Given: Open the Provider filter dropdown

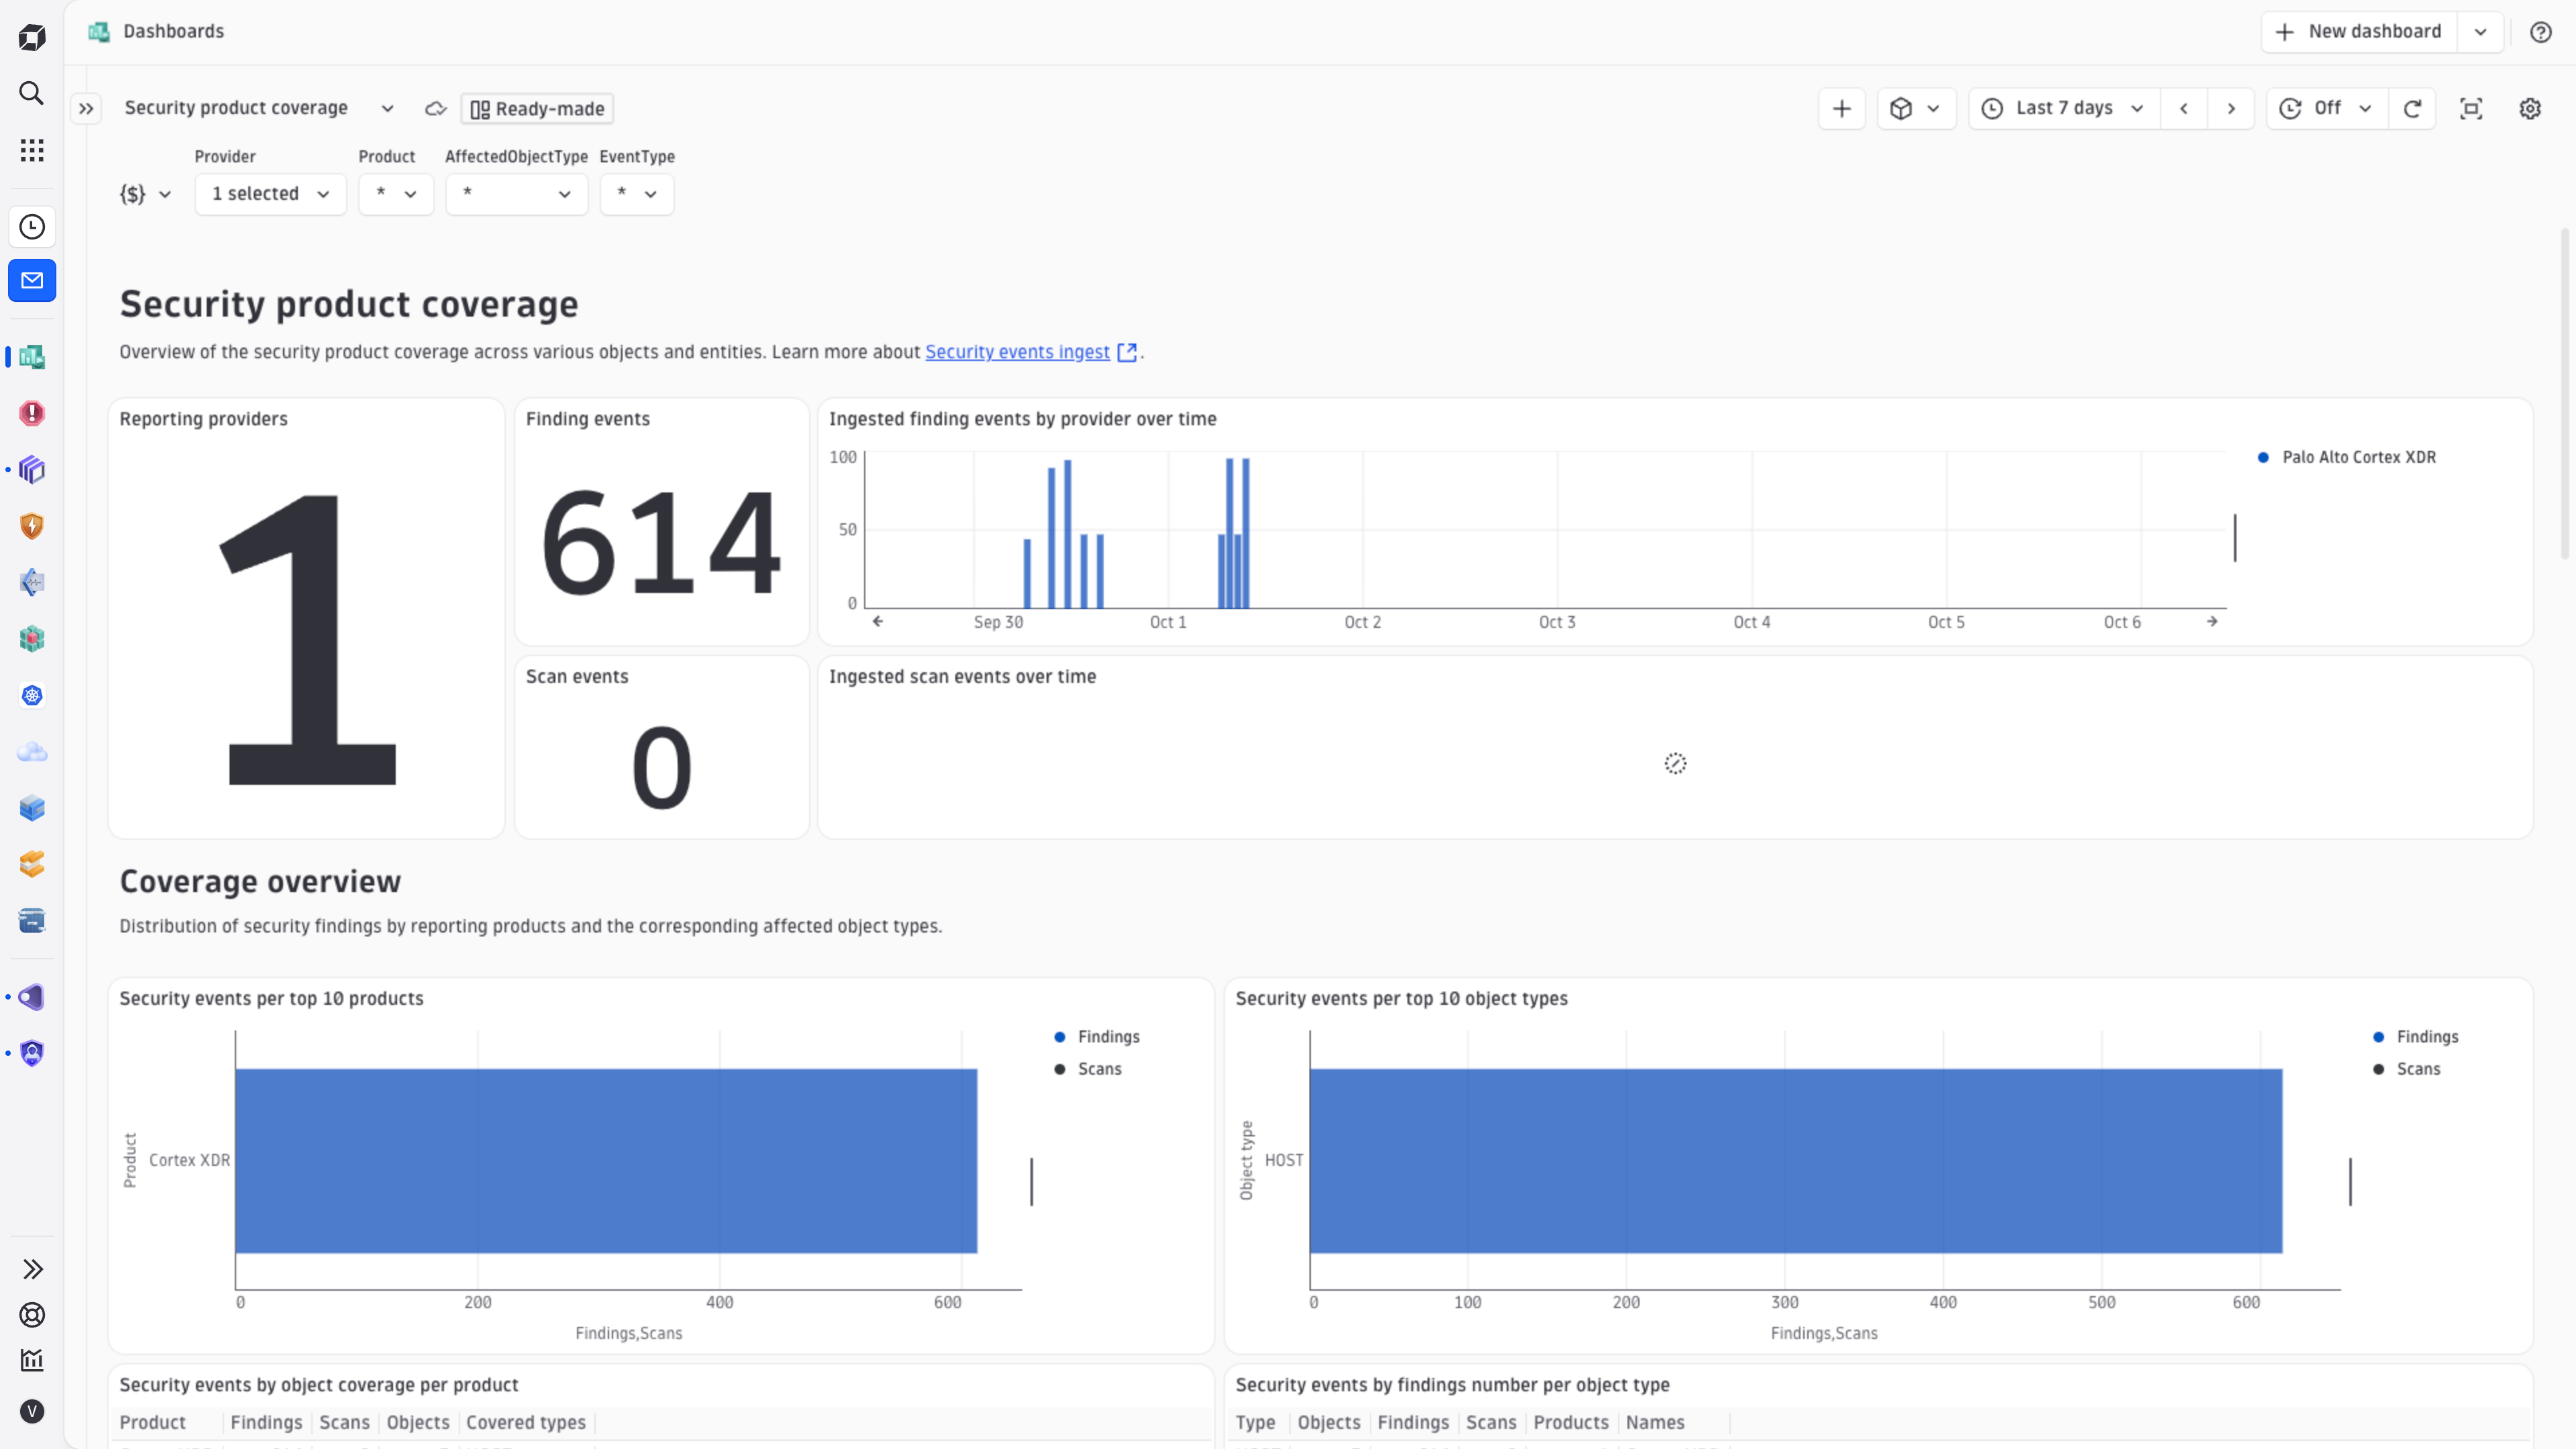Looking at the screenshot, I should (x=271, y=194).
